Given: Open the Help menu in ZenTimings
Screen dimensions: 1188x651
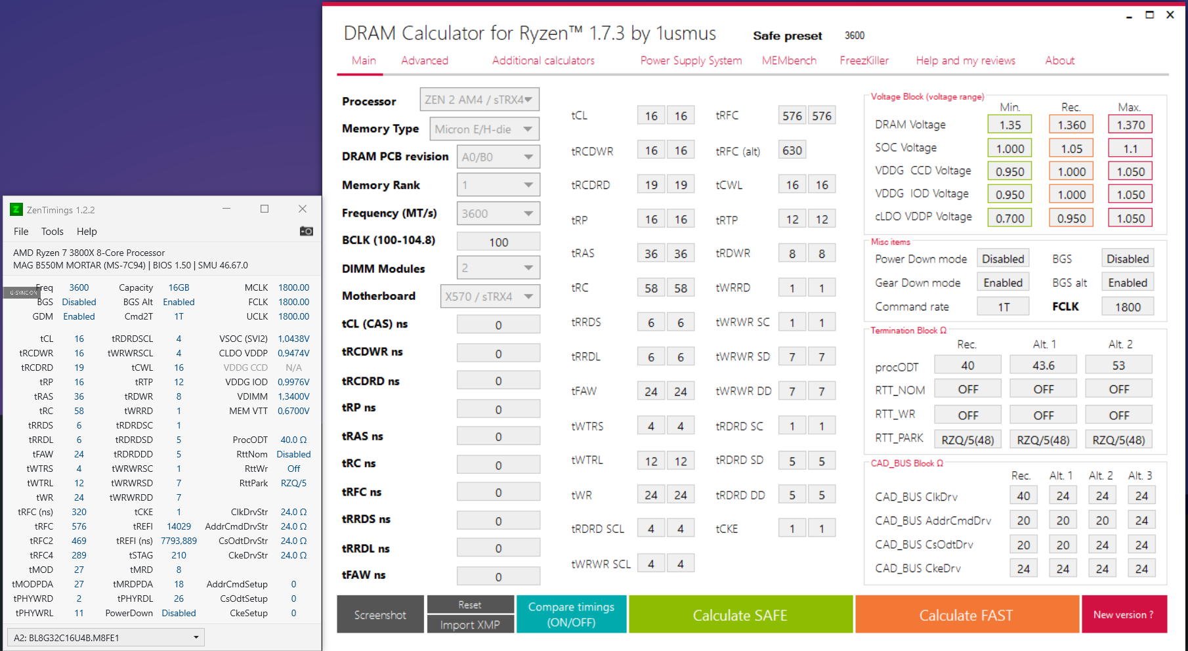Looking at the screenshot, I should (87, 231).
